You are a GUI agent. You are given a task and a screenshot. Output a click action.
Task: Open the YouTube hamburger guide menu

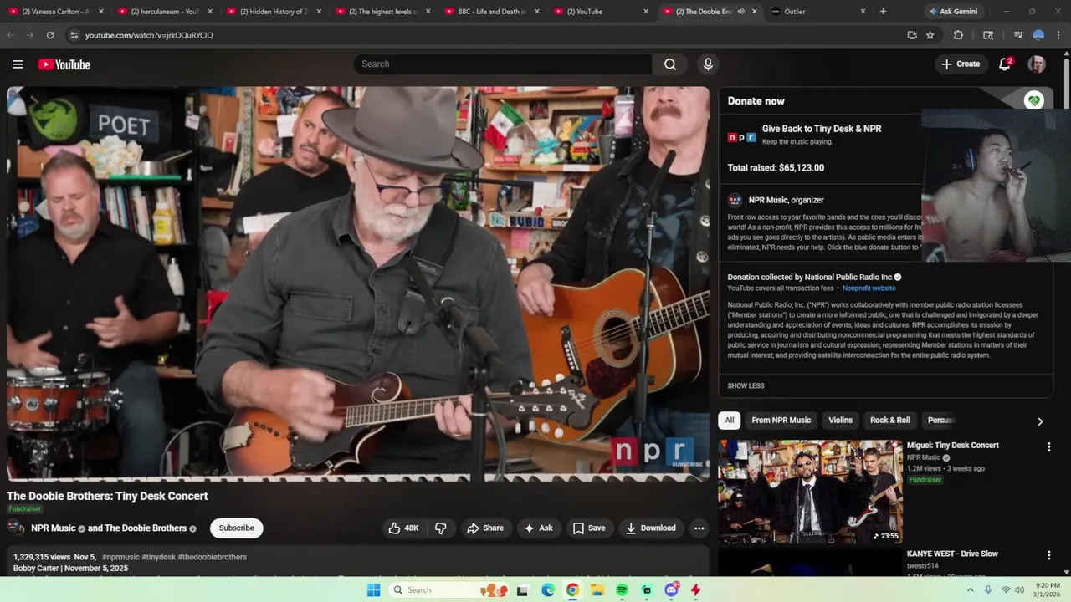click(x=18, y=64)
